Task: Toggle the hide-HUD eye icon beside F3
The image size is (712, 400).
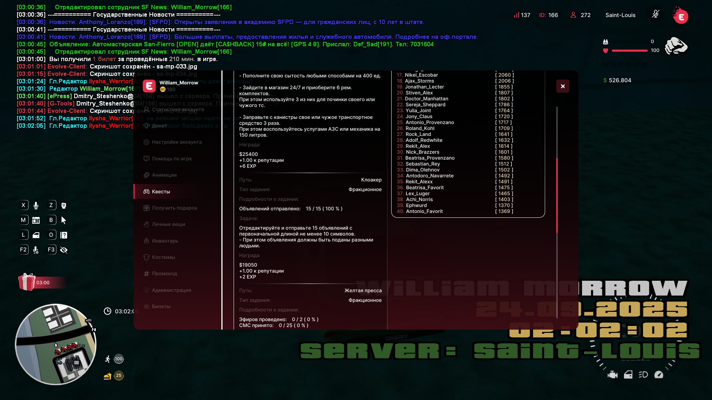Action: 64,250
